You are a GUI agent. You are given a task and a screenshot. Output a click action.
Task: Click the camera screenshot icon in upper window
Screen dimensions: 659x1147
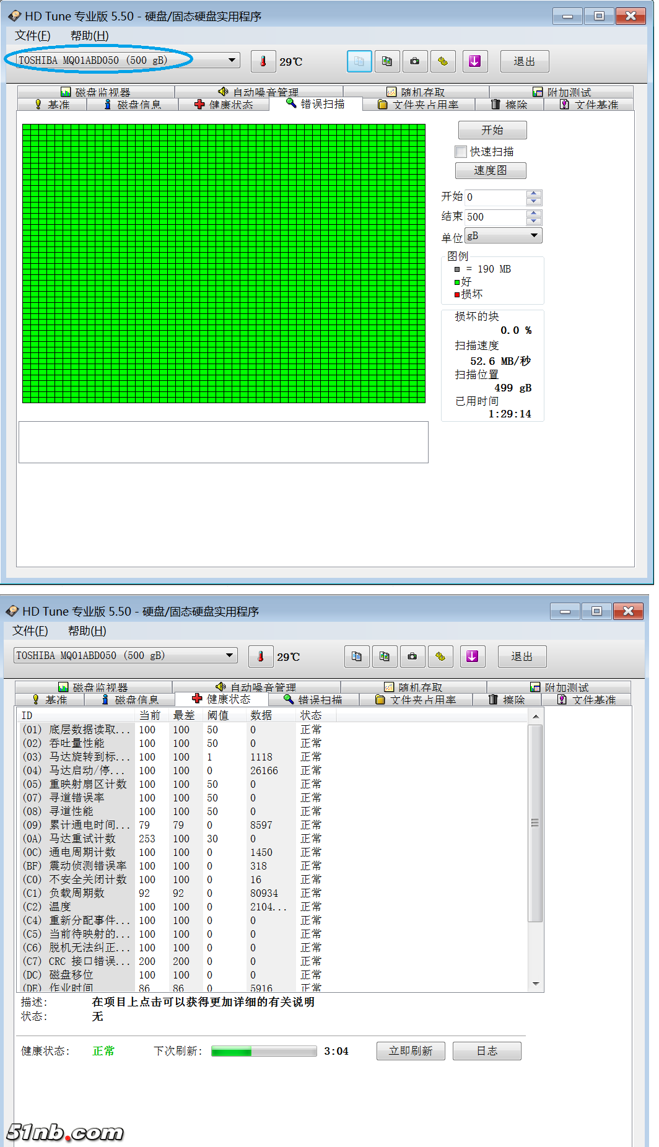click(x=414, y=61)
